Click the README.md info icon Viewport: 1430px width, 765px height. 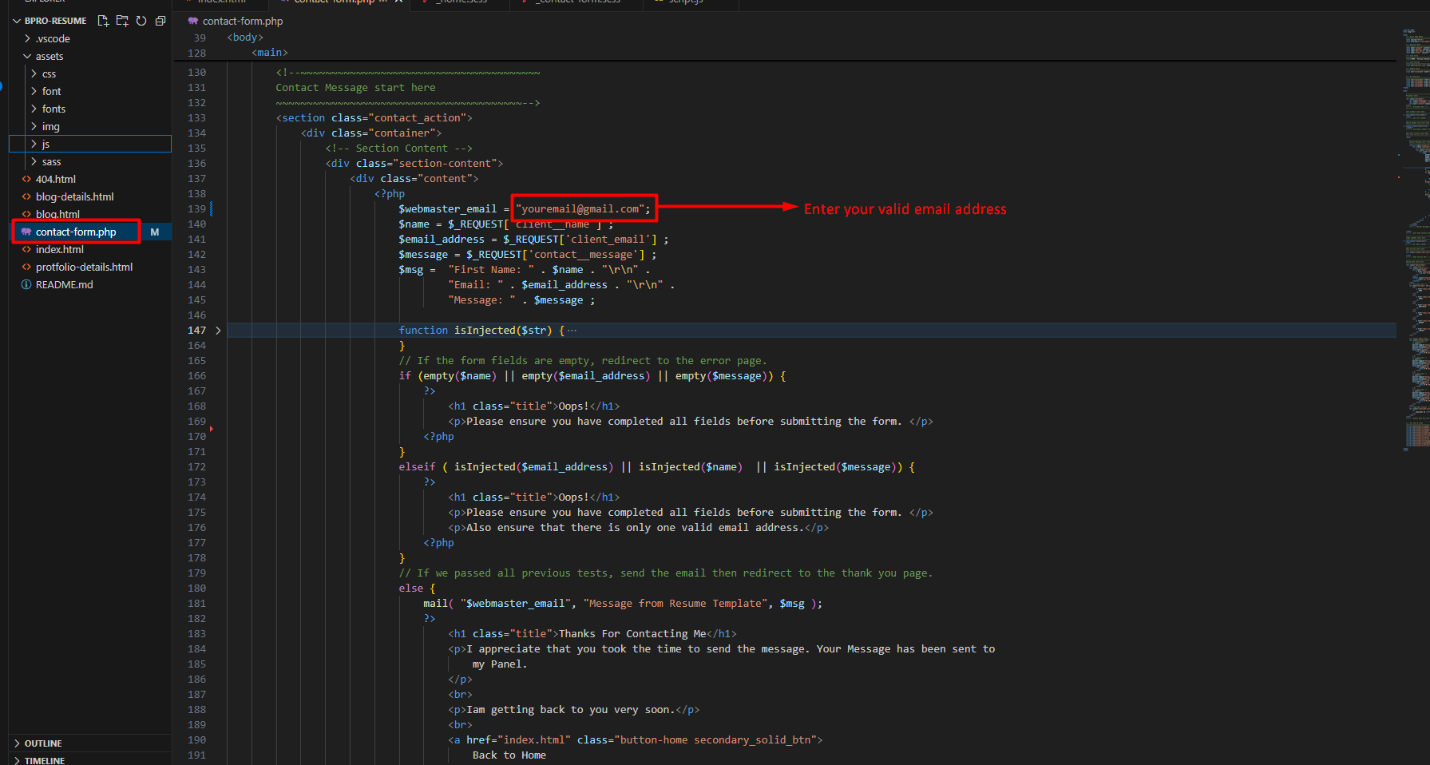(26, 285)
